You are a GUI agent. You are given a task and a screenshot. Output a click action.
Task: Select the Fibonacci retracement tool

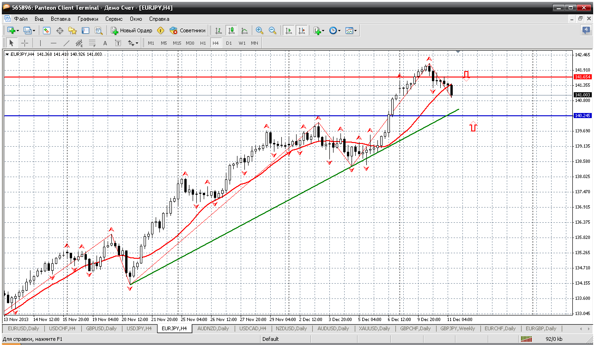click(92, 43)
